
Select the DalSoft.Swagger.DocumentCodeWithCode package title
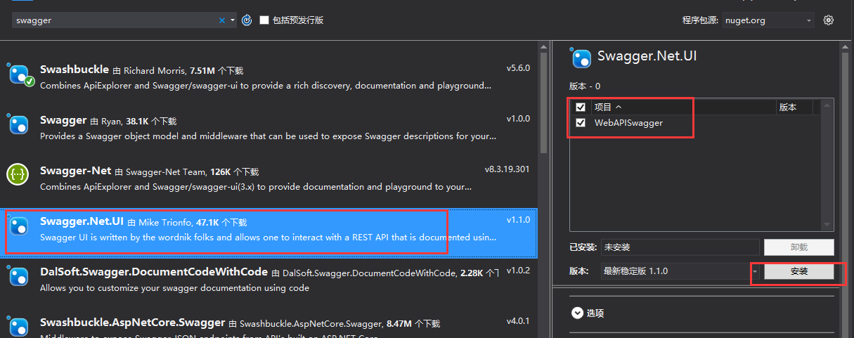coord(154,272)
